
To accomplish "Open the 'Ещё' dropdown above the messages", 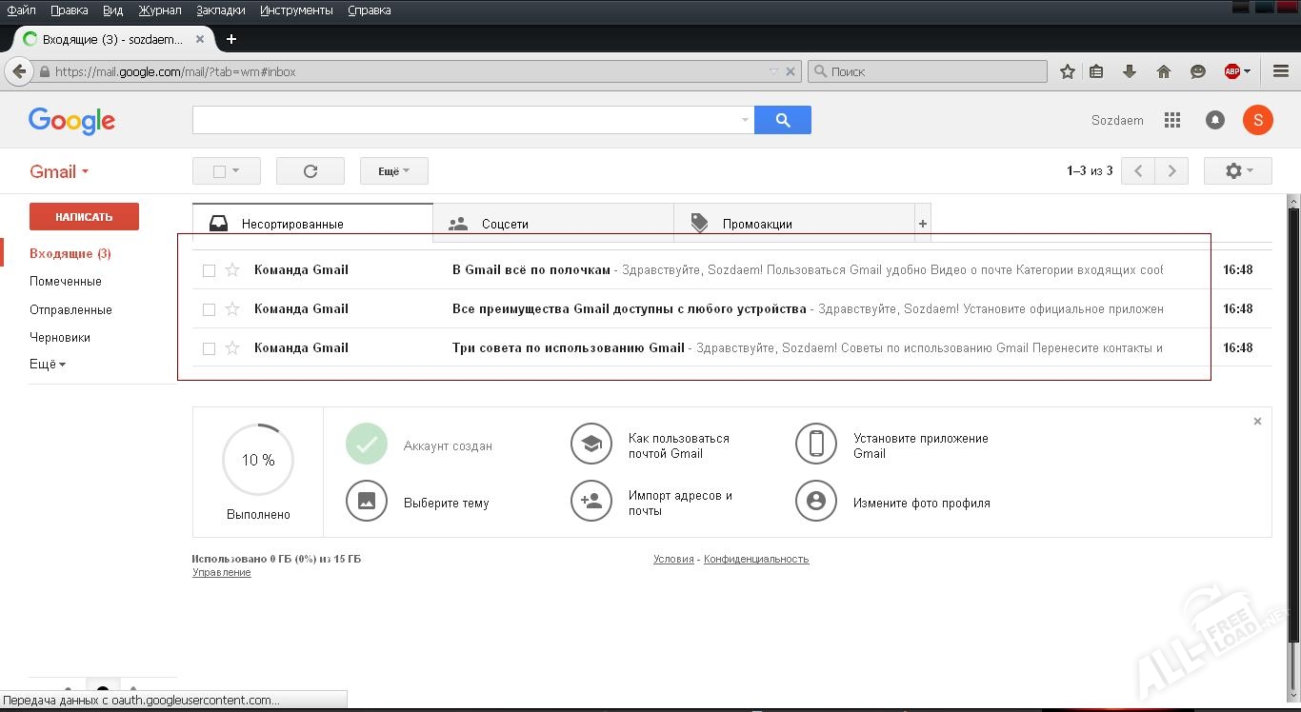I will 392,170.
